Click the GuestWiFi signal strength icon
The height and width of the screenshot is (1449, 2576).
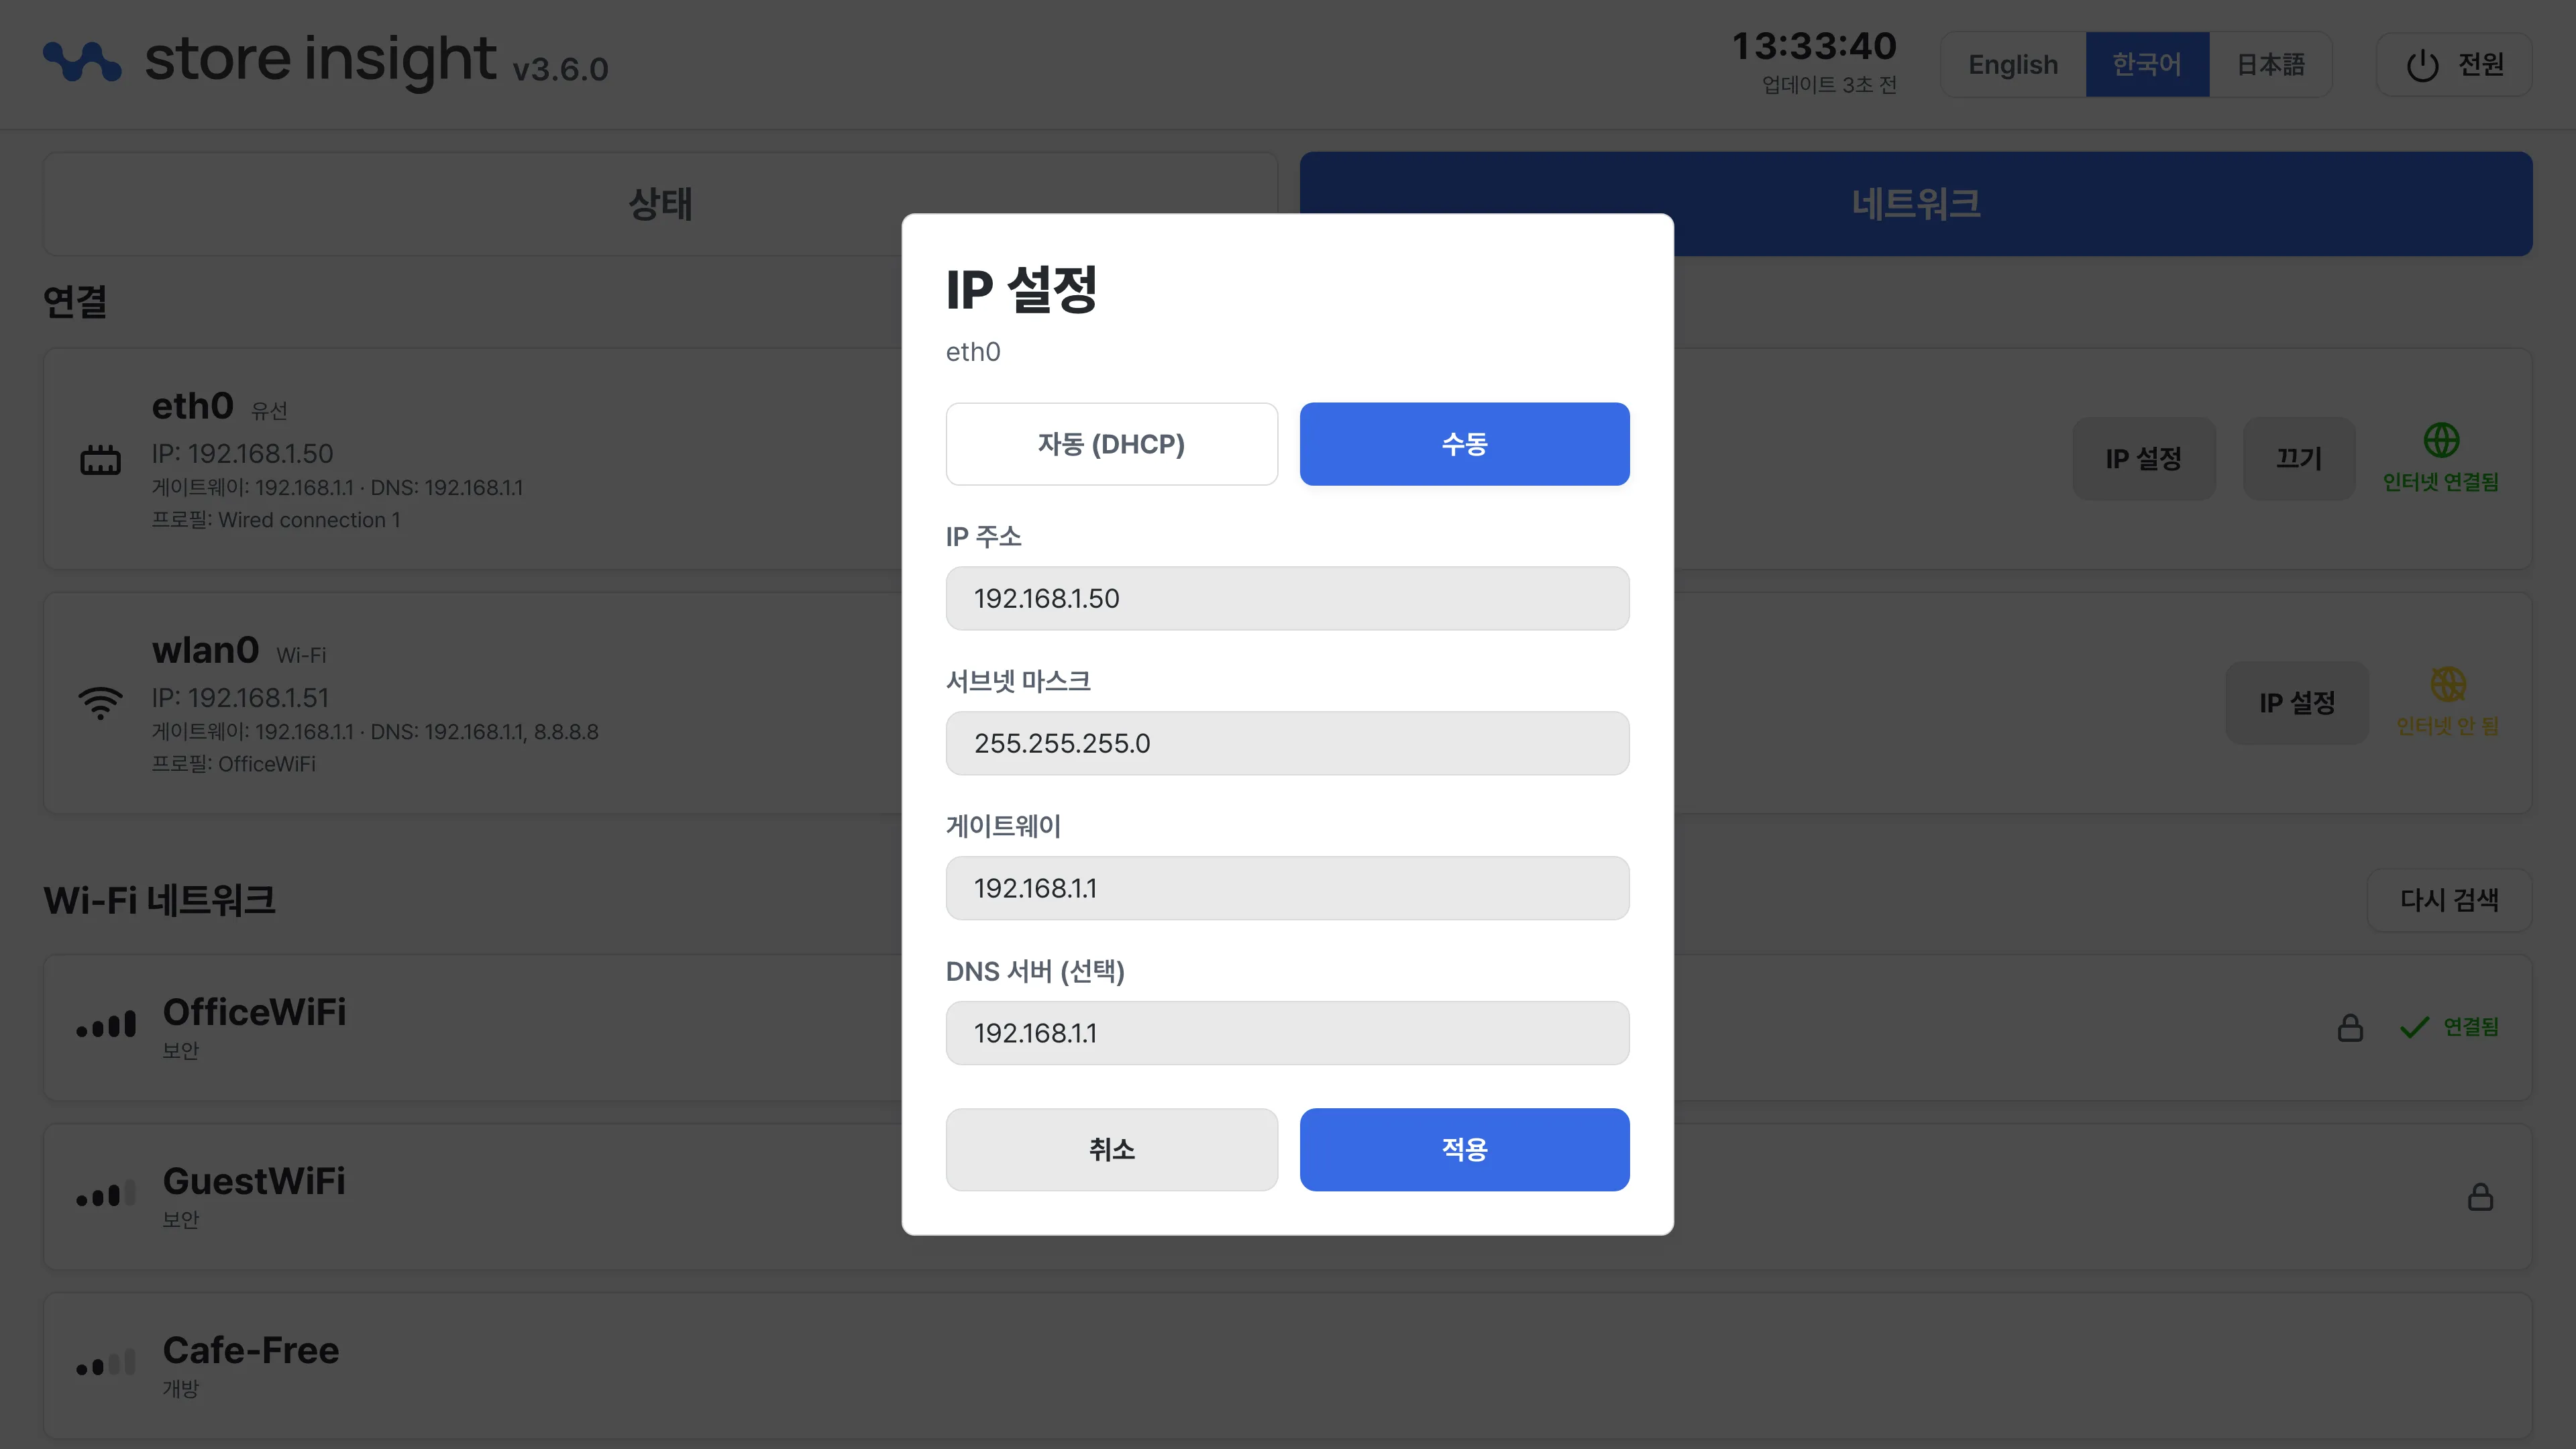pos(106,1194)
